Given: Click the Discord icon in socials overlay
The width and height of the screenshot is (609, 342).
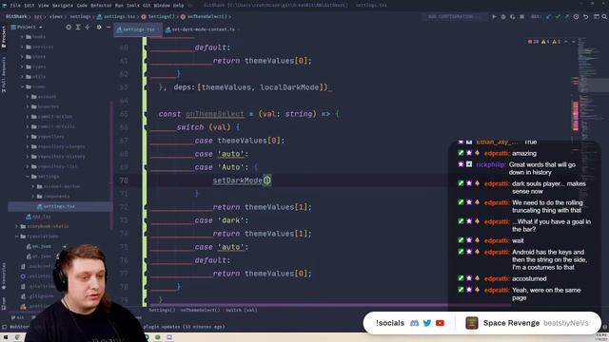Looking at the screenshot, I should click(415, 323).
